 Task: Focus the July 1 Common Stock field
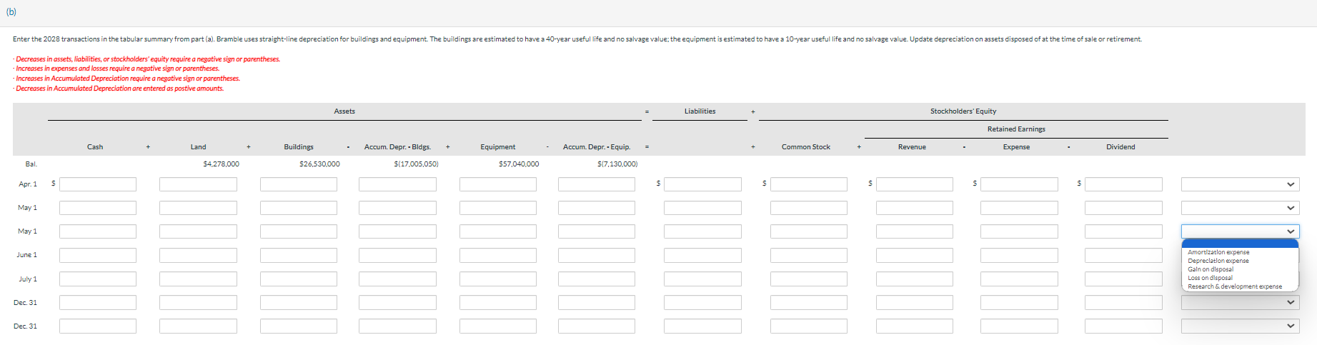809,279
